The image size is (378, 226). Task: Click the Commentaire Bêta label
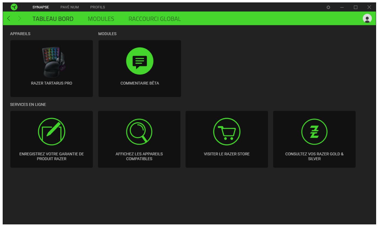coord(140,83)
